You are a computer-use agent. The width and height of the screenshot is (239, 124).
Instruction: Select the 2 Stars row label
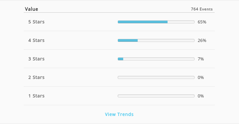pyautogui.click(x=36, y=77)
